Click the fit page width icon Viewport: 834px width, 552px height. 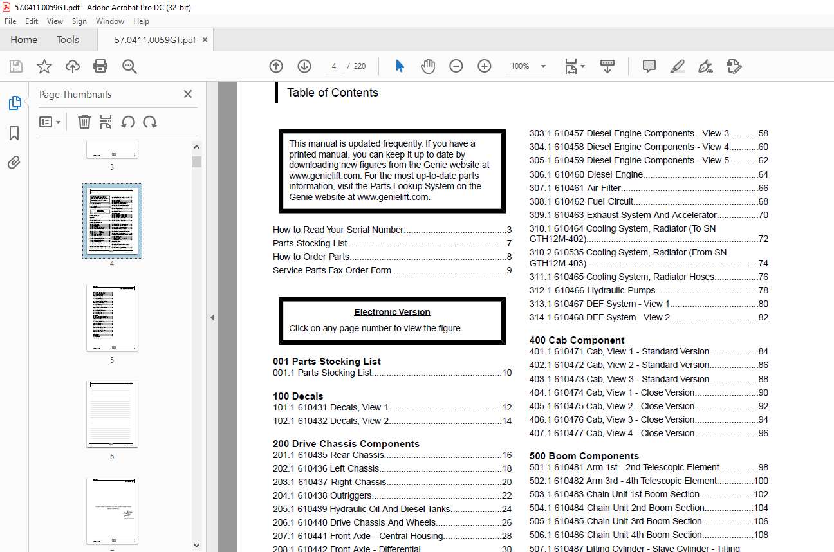tap(571, 66)
